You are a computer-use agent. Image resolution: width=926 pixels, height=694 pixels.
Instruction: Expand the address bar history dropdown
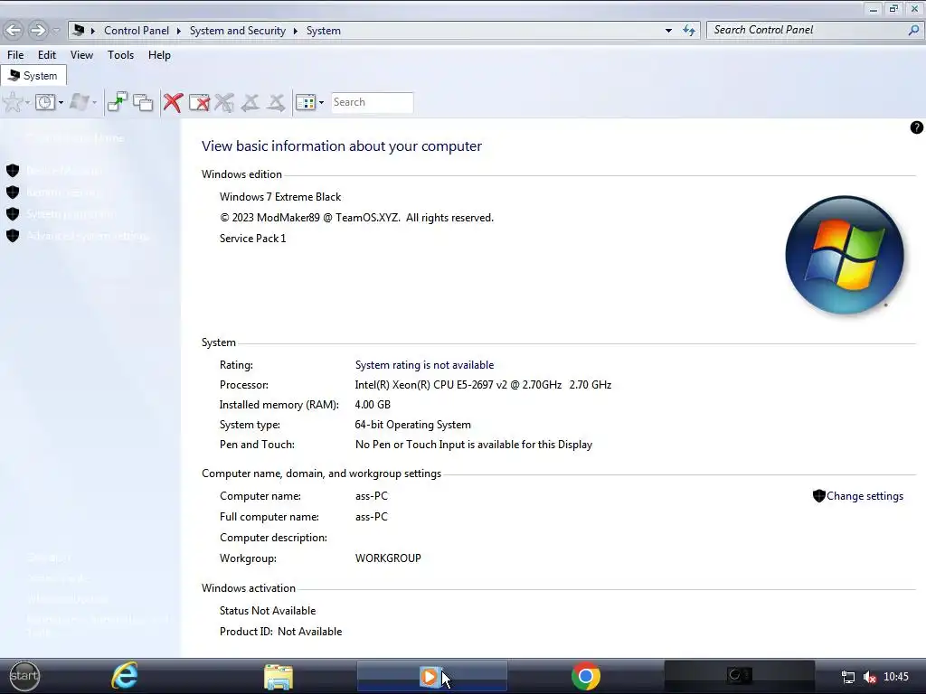click(x=668, y=30)
